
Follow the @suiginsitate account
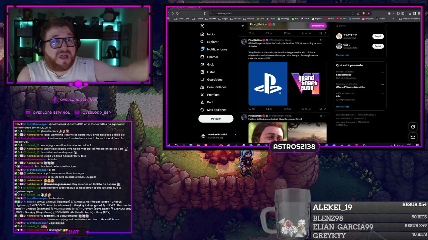click(x=378, y=46)
